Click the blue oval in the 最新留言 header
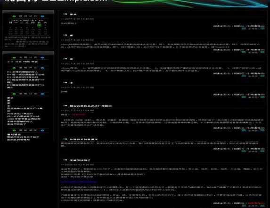Image resolution: width=270 pixels, height=208 pixels. pyautogui.click(x=42, y=130)
